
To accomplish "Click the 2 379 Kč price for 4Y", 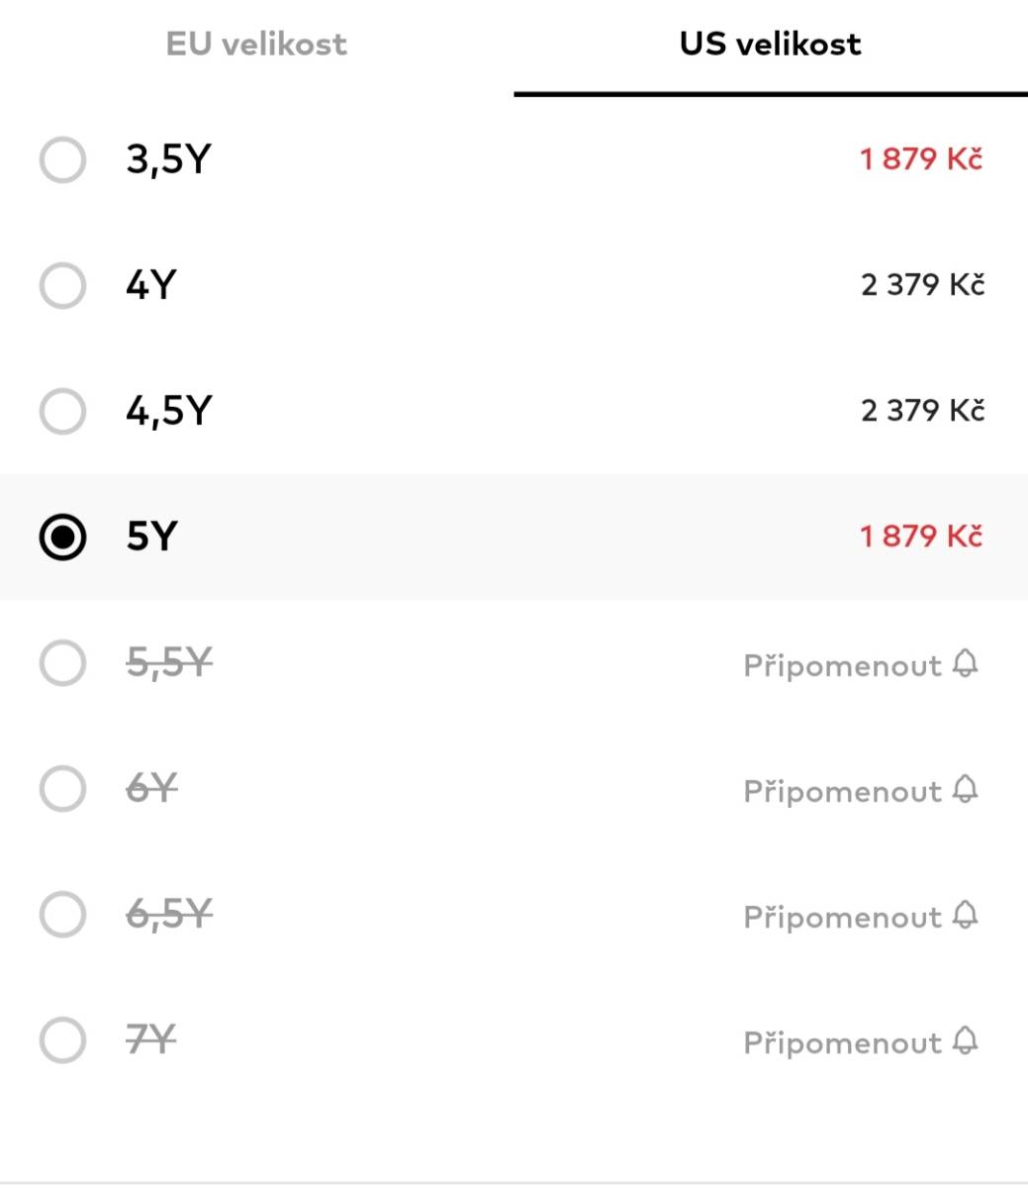I will point(922,285).
